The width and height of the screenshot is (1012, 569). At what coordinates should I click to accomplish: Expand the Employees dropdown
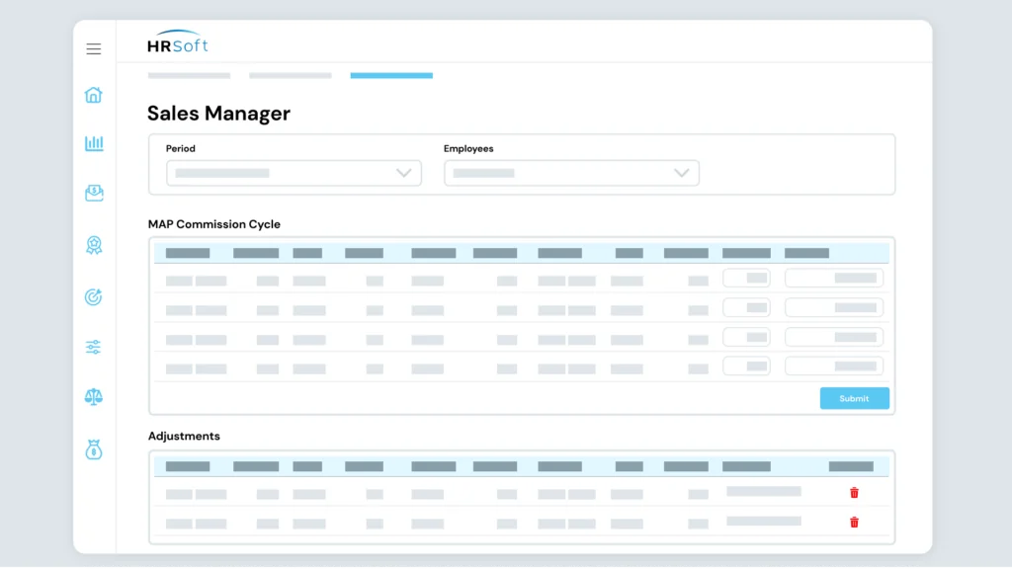coord(571,173)
